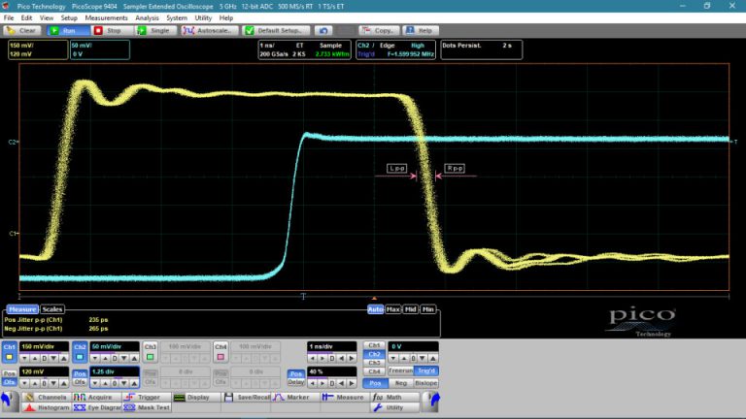The width and height of the screenshot is (746, 419).
Task: Open the Channels control panel
Action: (47, 397)
